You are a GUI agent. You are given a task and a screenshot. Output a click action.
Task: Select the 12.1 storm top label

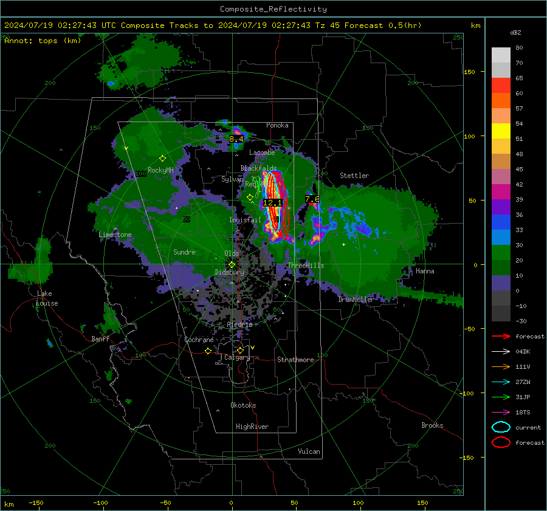[x=272, y=203]
